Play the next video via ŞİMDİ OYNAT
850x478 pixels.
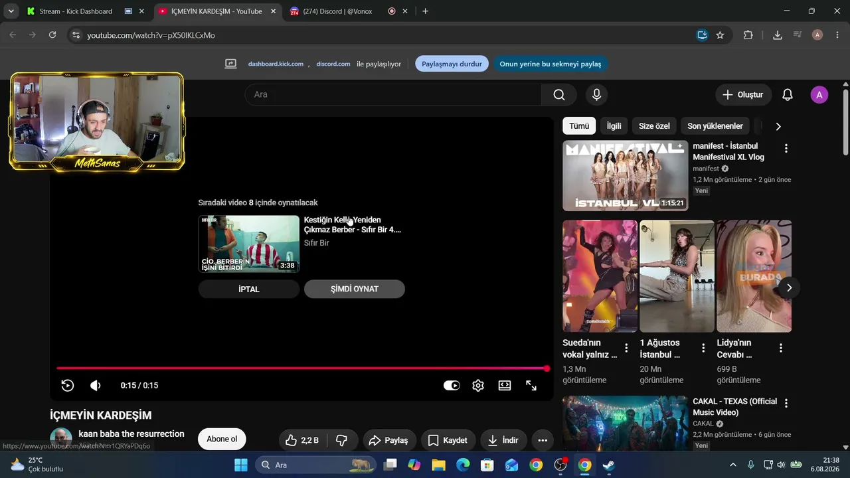355,289
